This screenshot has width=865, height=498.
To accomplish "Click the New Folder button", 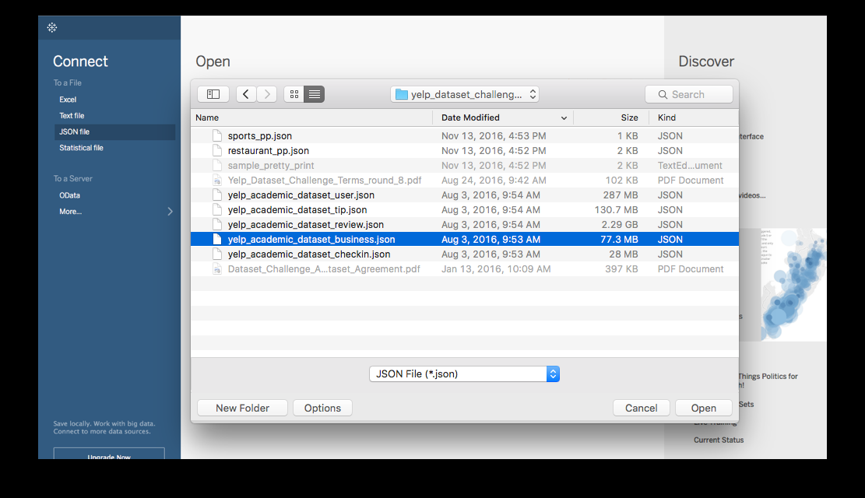I will (242, 408).
